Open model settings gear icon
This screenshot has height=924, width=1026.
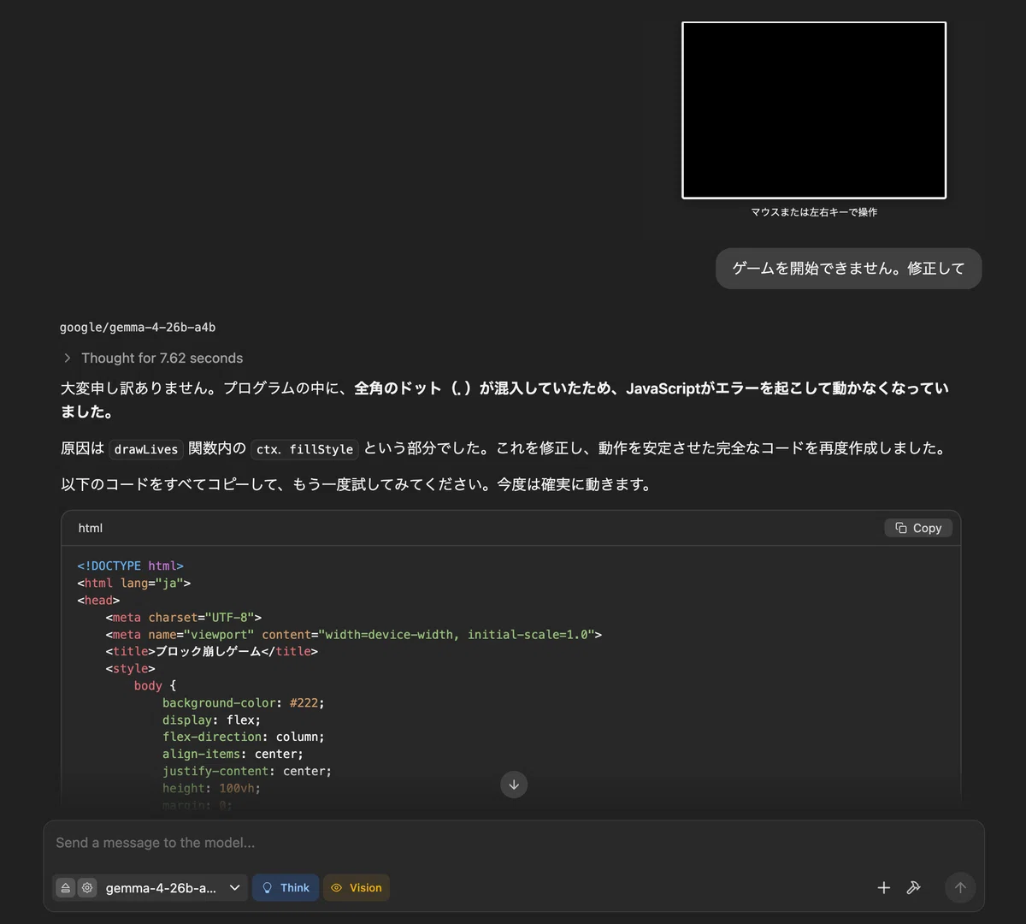click(87, 888)
